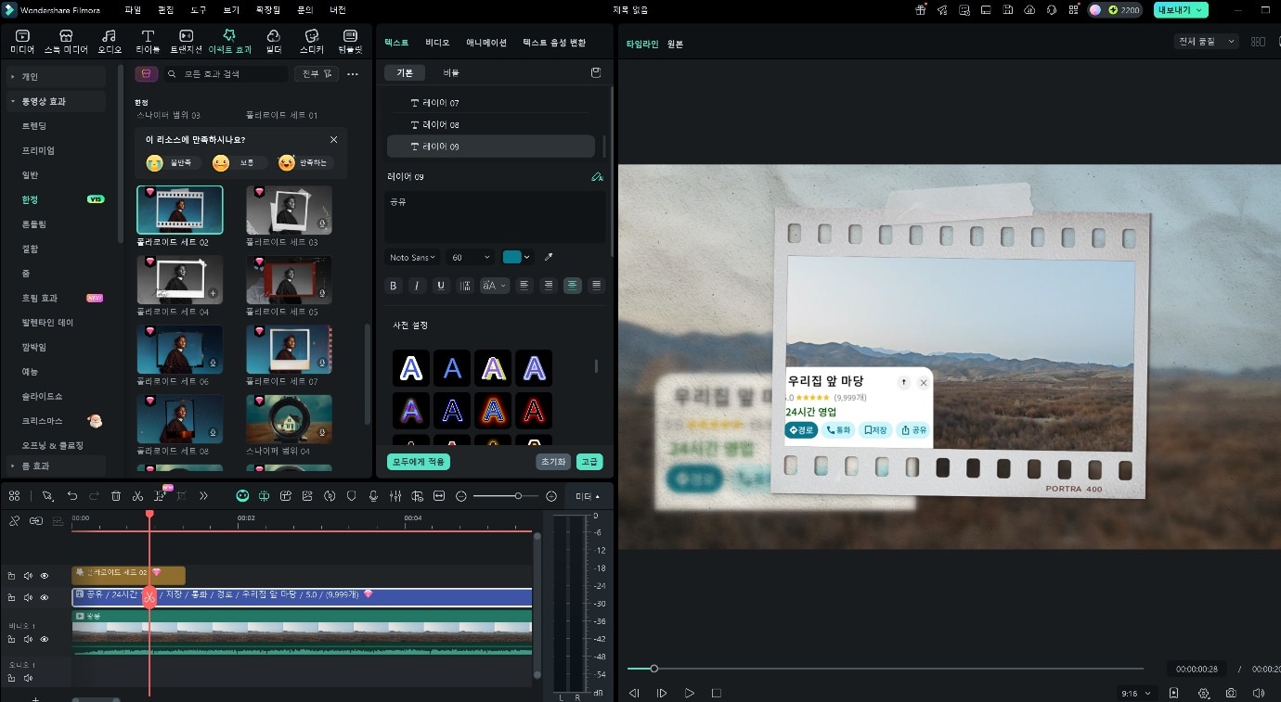This screenshot has height=702, width=1281.
Task: Click the 모두에게 적용 button
Action: [x=419, y=461]
